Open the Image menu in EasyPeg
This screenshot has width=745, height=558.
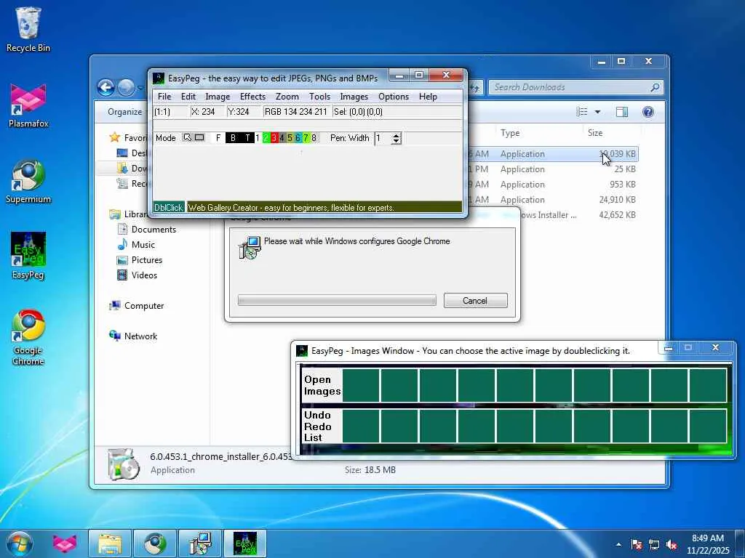pyautogui.click(x=218, y=97)
